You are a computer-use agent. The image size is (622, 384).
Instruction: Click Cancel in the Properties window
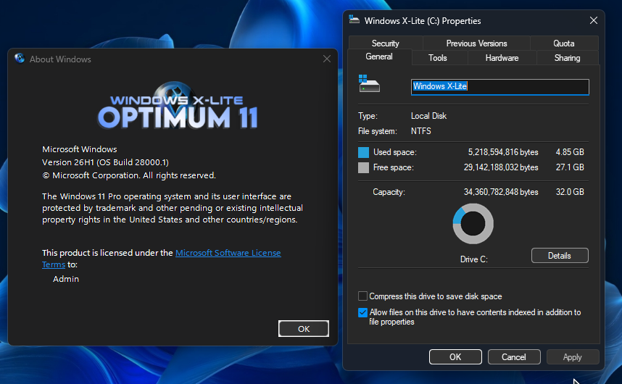(x=514, y=356)
